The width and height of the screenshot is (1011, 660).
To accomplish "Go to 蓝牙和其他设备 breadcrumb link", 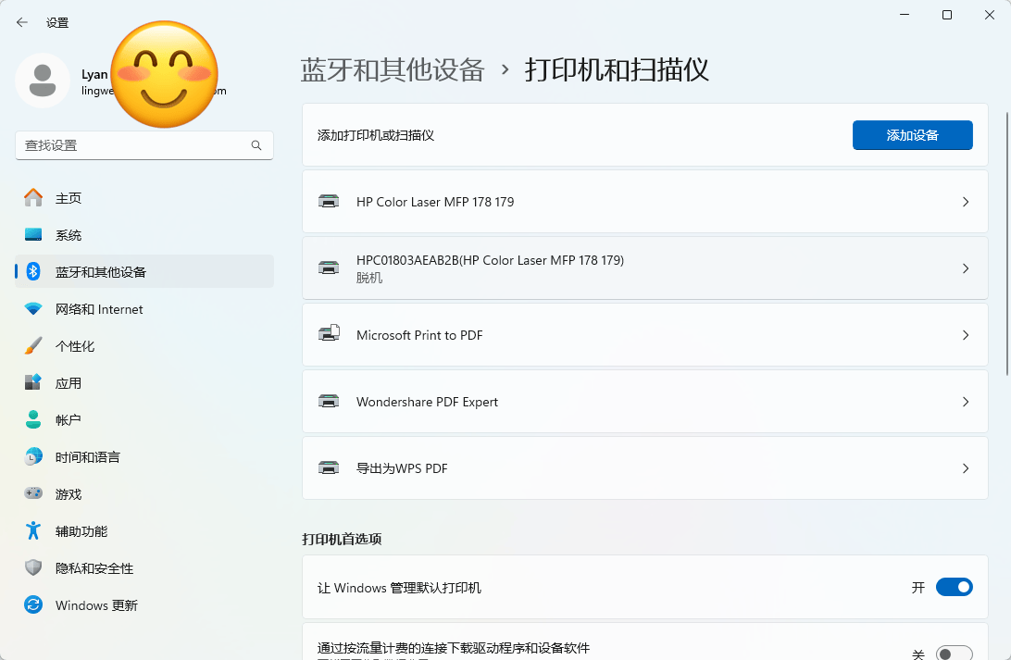I will (393, 70).
